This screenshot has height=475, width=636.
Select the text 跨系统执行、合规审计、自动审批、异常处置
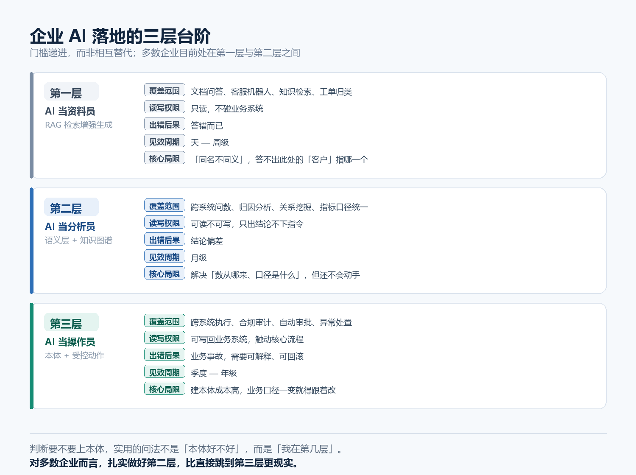coord(271,322)
